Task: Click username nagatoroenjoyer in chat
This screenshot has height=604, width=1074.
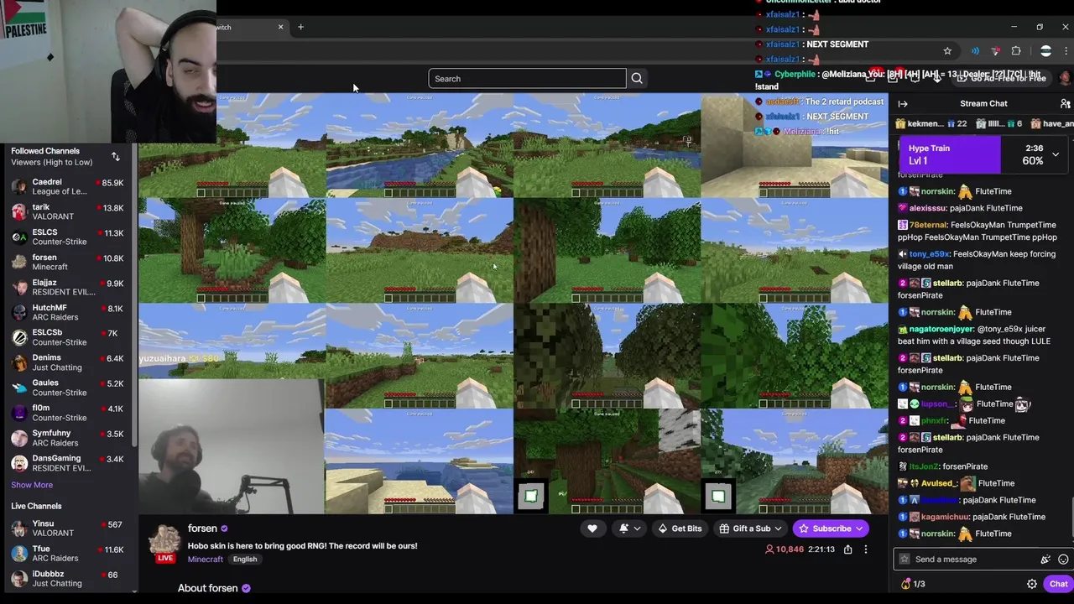Action: point(941,330)
